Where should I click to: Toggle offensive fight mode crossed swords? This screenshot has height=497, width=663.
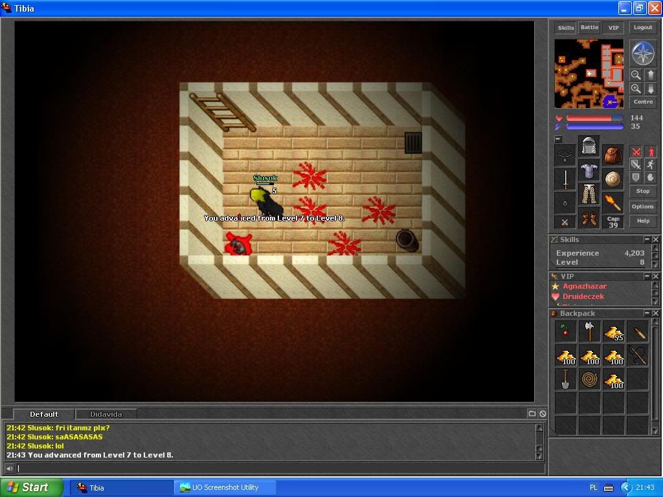pos(636,151)
